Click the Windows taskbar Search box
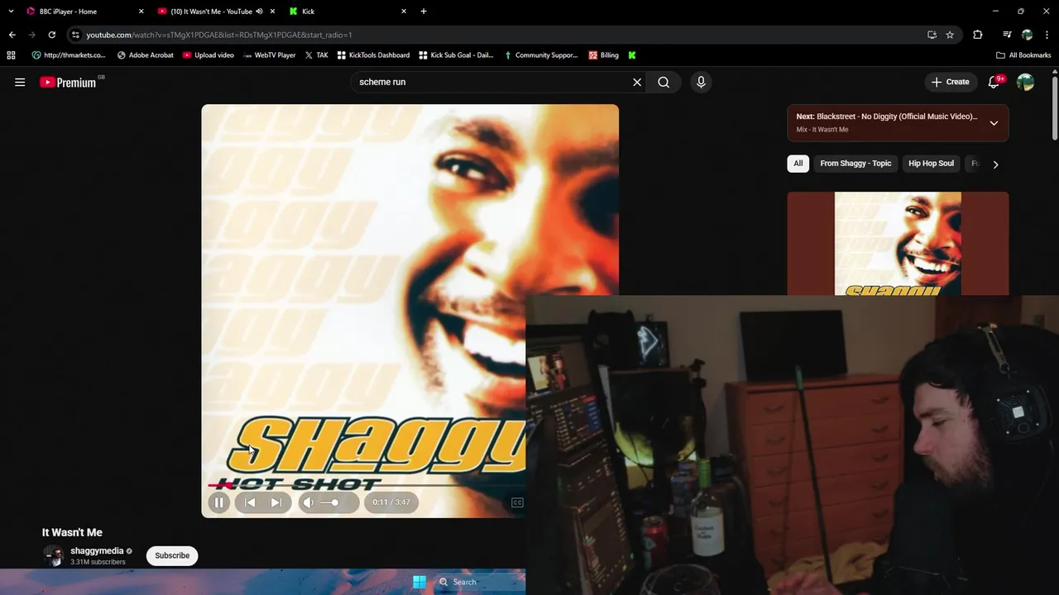Image resolution: width=1059 pixels, height=595 pixels. pos(480,582)
